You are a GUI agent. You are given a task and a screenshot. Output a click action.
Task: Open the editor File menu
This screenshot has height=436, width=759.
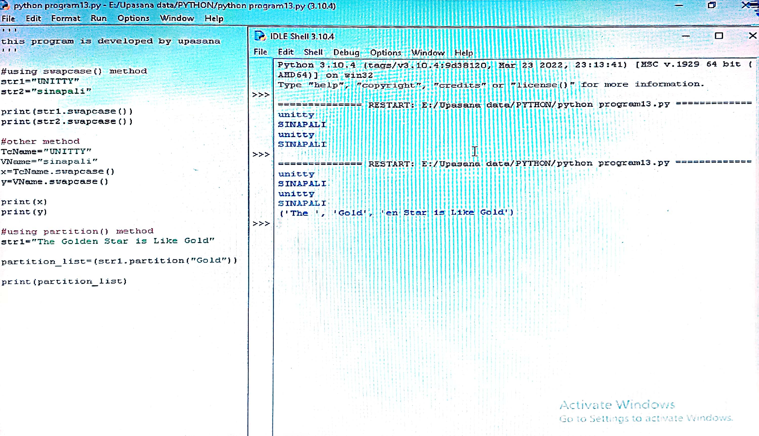coord(8,18)
